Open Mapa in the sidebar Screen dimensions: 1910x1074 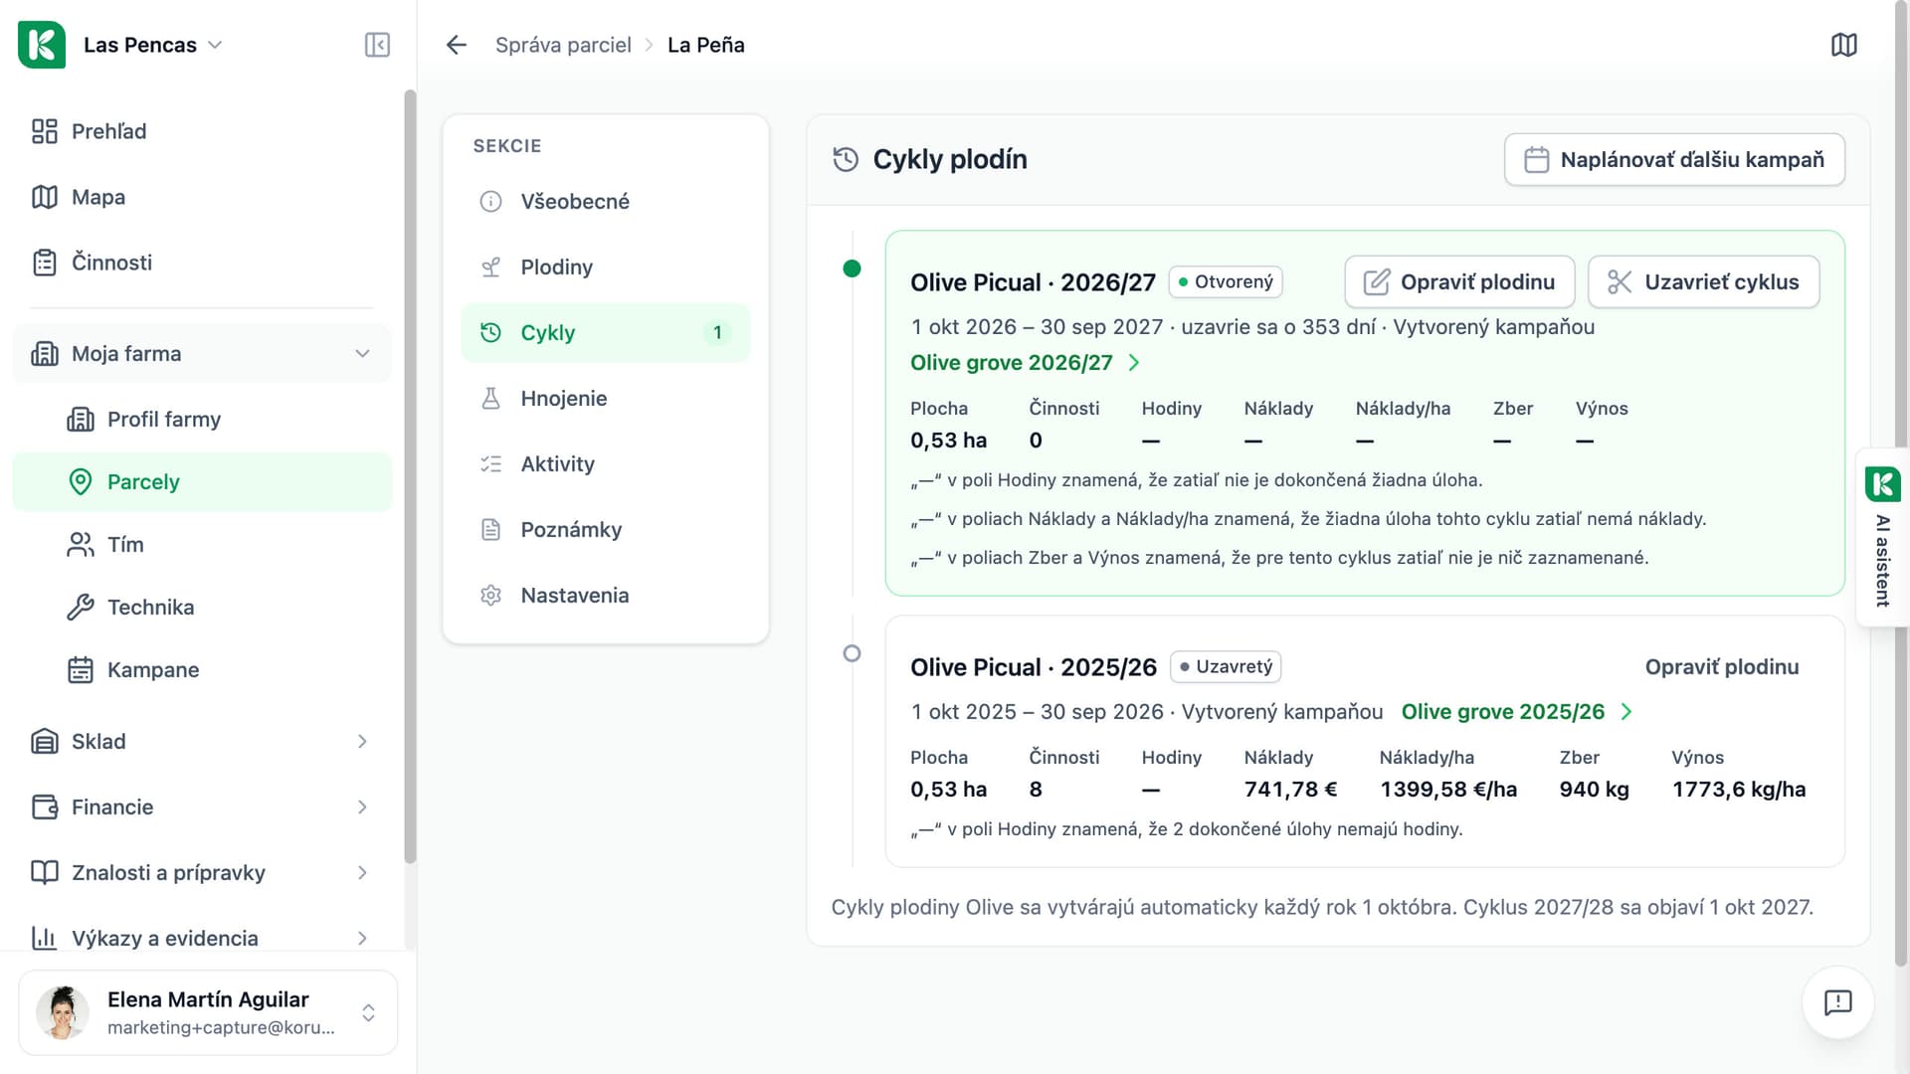[x=202, y=197]
